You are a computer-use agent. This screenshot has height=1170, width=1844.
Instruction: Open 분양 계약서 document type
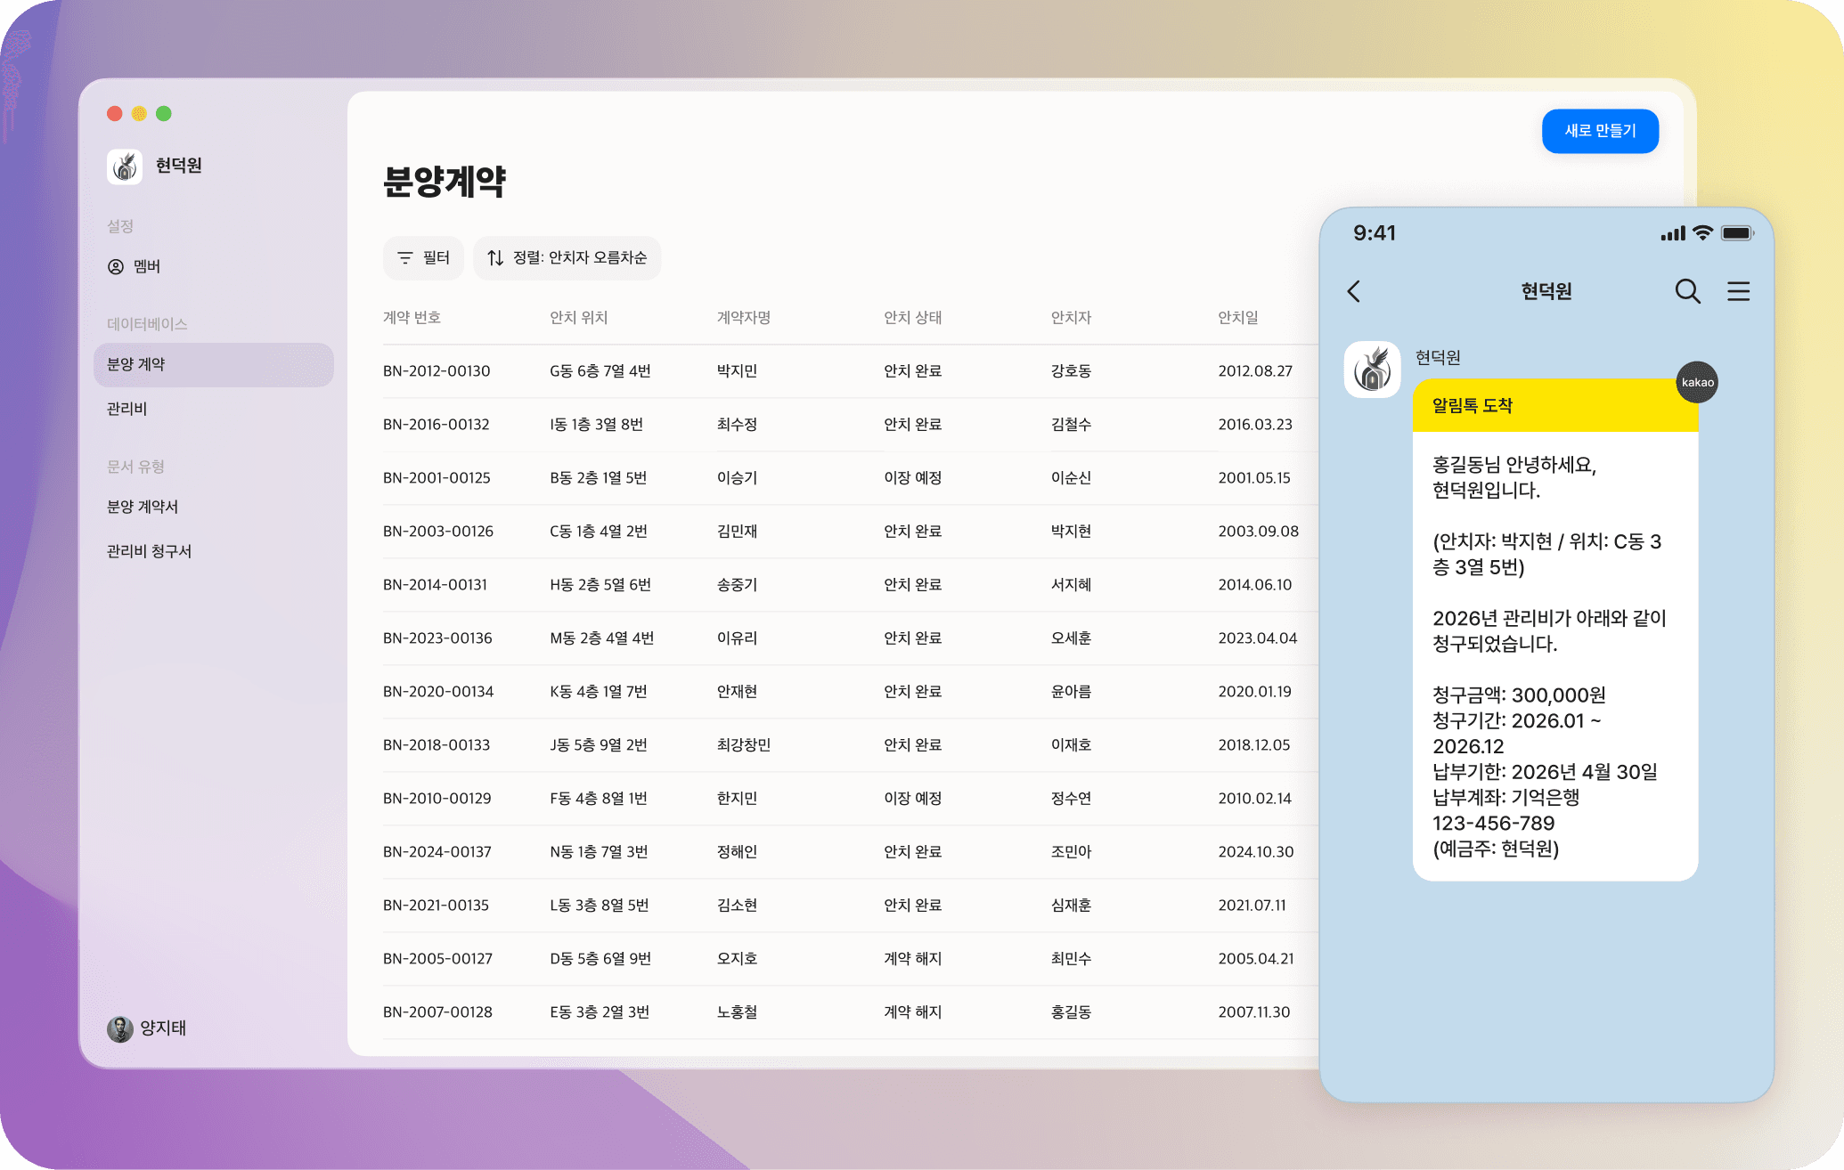(x=143, y=507)
